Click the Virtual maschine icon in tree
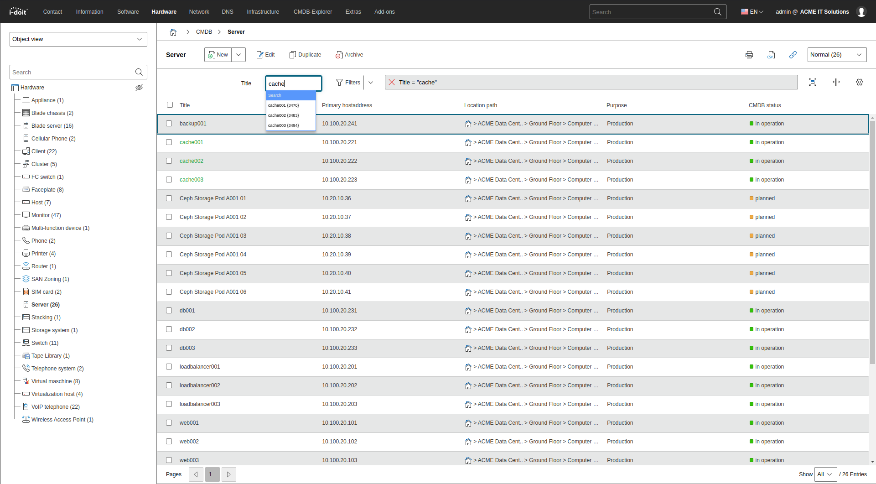 26,381
